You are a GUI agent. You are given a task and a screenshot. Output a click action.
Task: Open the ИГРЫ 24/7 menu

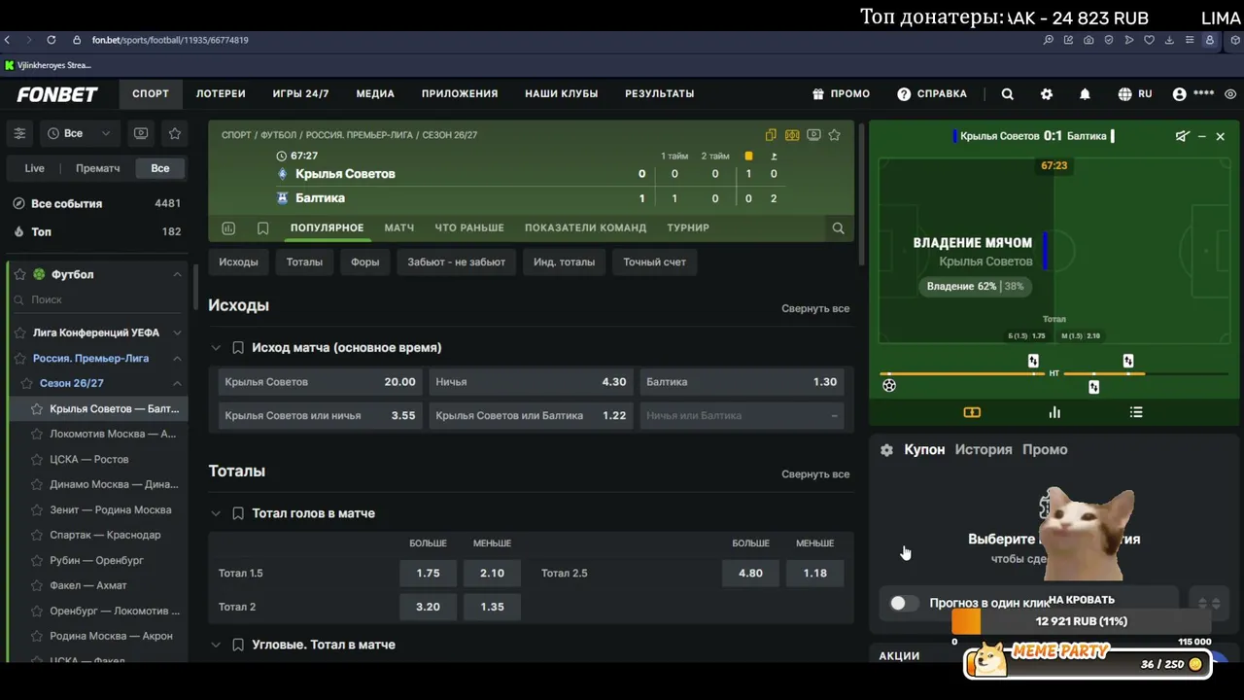(300, 94)
